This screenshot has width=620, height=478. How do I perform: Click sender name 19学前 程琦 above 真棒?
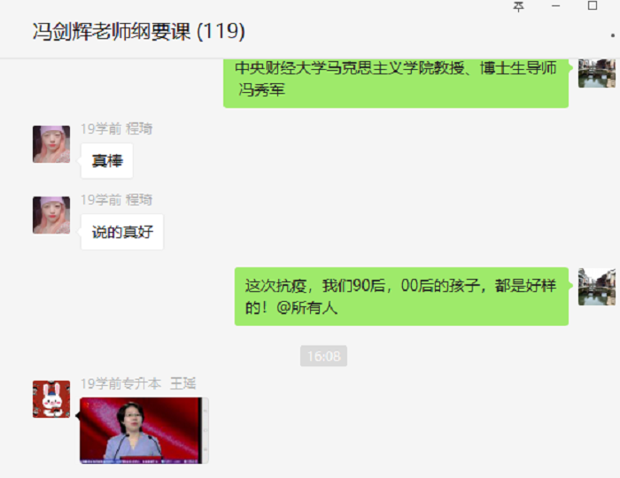(x=117, y=128)
